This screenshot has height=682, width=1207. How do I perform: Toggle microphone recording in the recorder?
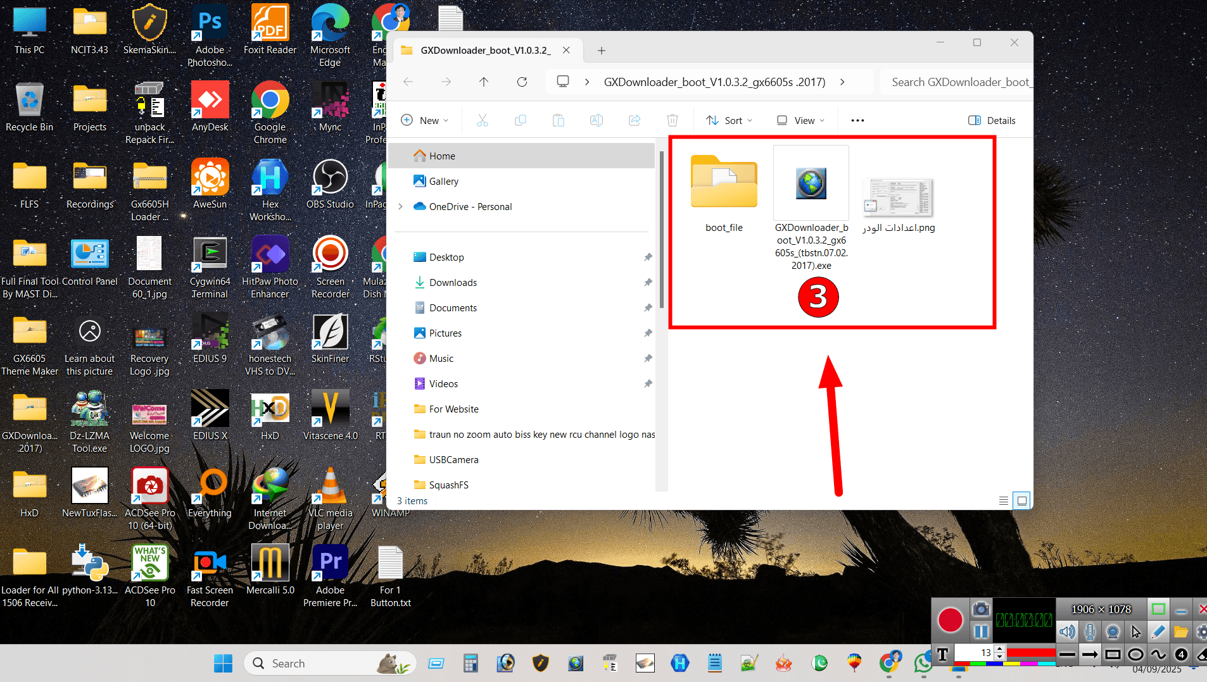(1090, 632)
